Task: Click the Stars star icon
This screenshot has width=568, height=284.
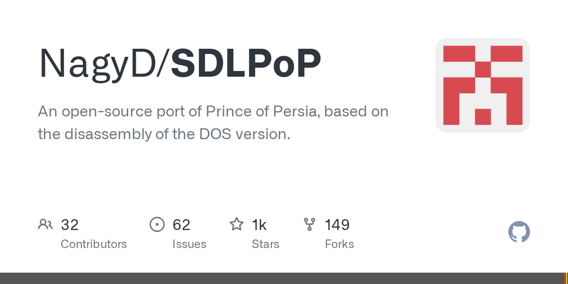Action: pos(237,224)
